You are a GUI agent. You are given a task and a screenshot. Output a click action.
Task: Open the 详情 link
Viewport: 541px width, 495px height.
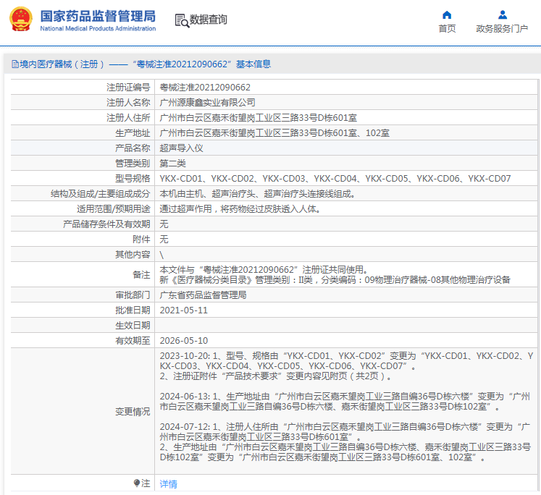(168, 484)
